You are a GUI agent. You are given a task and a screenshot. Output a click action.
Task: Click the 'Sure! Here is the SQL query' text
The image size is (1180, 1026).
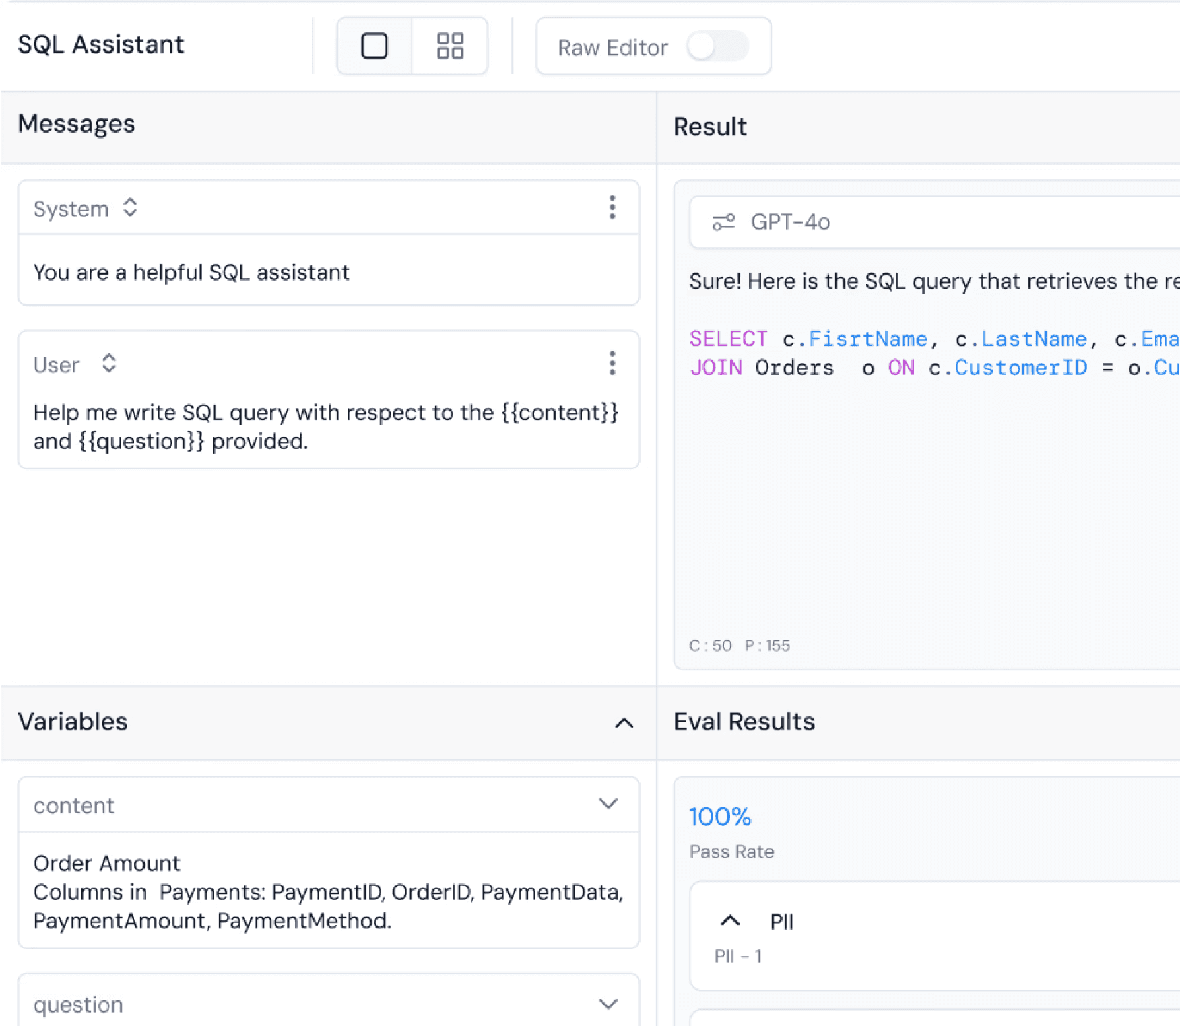(934, 281)
